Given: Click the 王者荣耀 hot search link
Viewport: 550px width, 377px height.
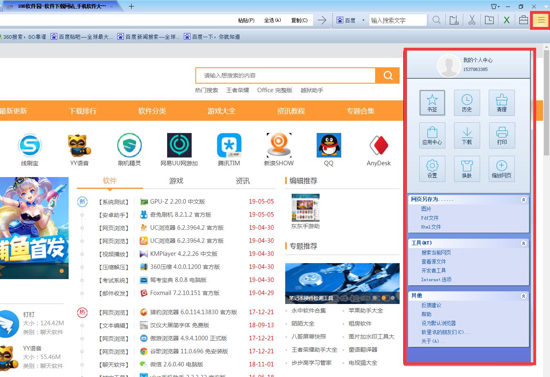Looking at the screenshot, I should [x=237, y=90].
